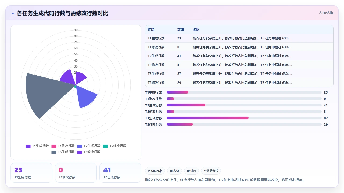Open the T2生成行数 data card showing 41

click(120, 173)
